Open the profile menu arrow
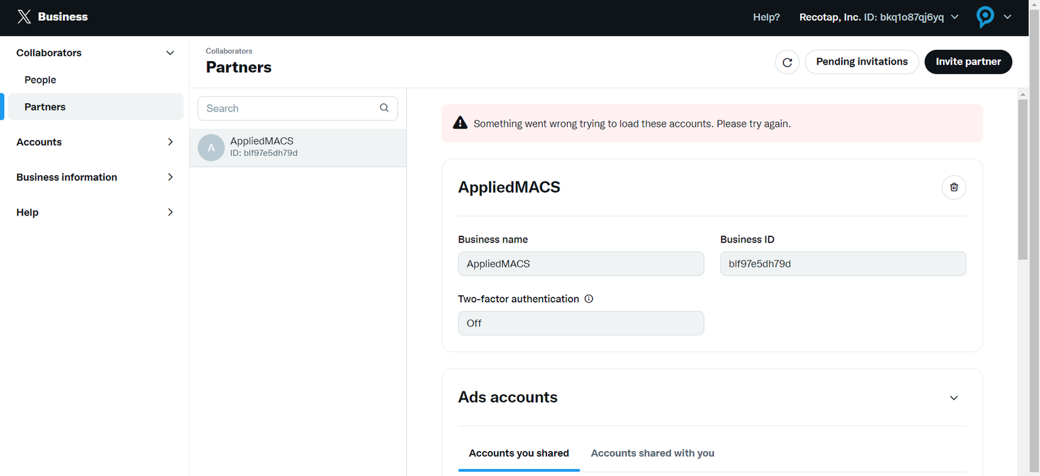The width and height of the screenshot is (1040, 476). [1007, 17]
